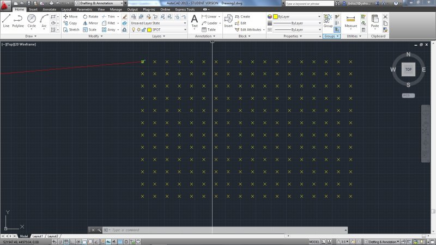Image resolution: width=436 pixels, height=245 pixels.
Task: Open the Express Tools tab
Action: pos(185,9)
